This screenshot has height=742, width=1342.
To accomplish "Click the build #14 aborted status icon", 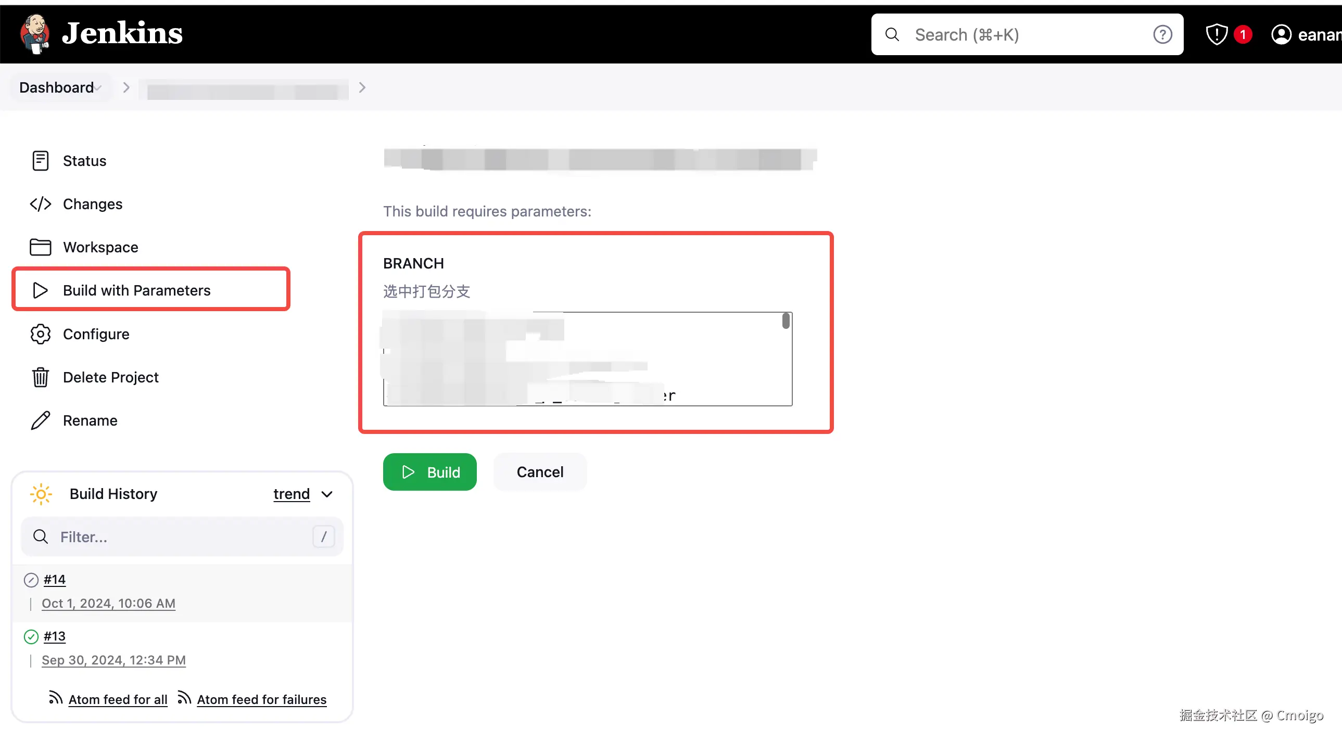I will (31, 580).
